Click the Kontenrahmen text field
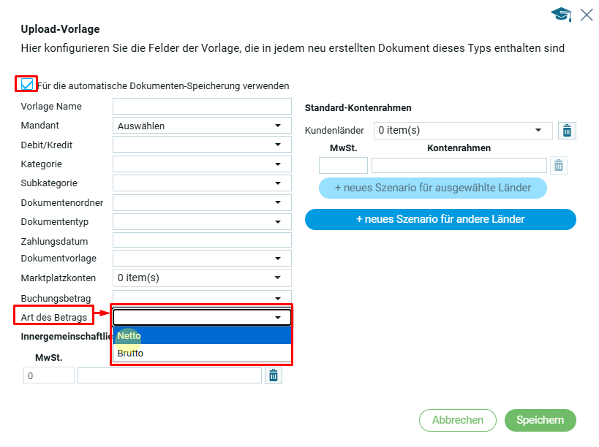 tap(459, 166)
